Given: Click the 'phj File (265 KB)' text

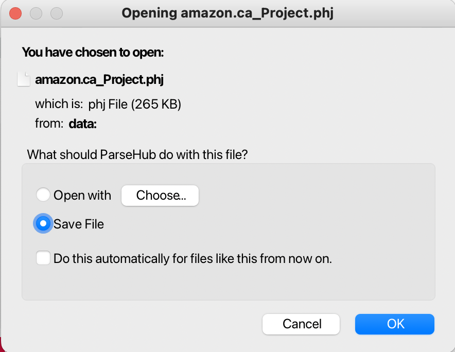Looking at the screenshot, I should pos(135,104).
